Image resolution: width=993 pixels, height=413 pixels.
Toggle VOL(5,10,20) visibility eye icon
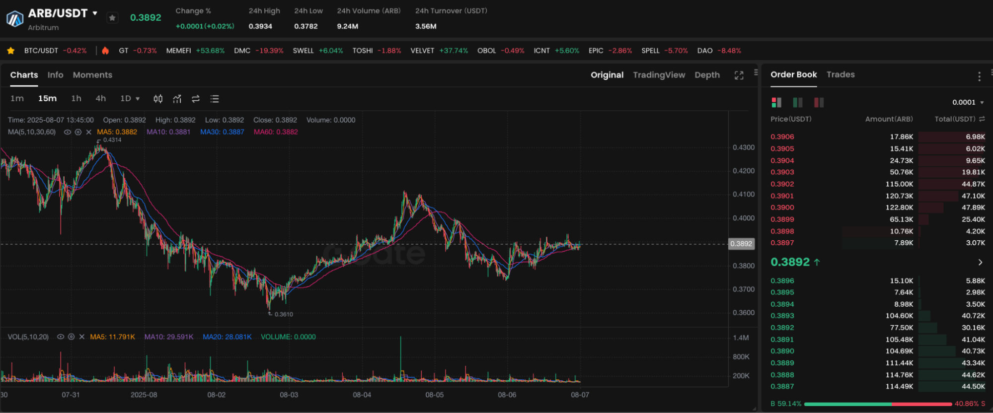point(61,337)
